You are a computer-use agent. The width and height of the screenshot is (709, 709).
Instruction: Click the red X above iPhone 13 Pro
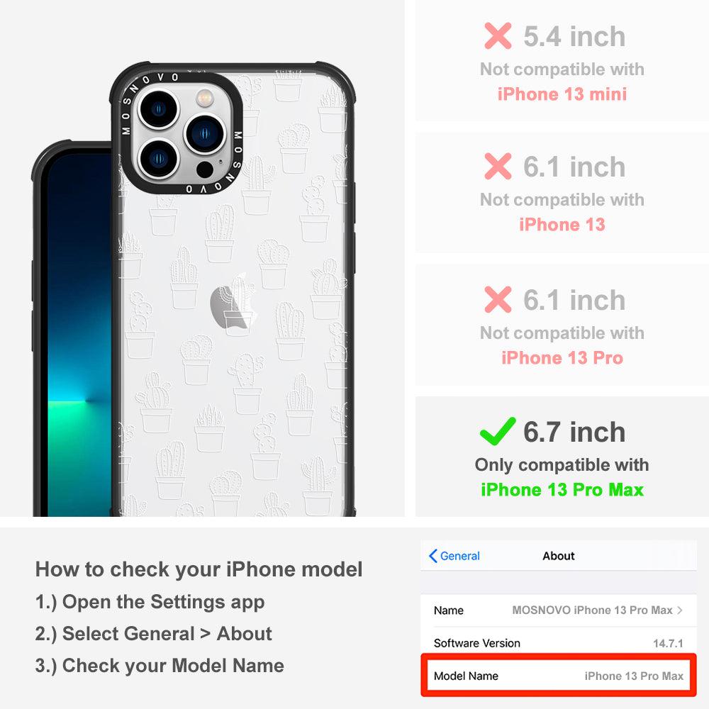tap(498, 299)
